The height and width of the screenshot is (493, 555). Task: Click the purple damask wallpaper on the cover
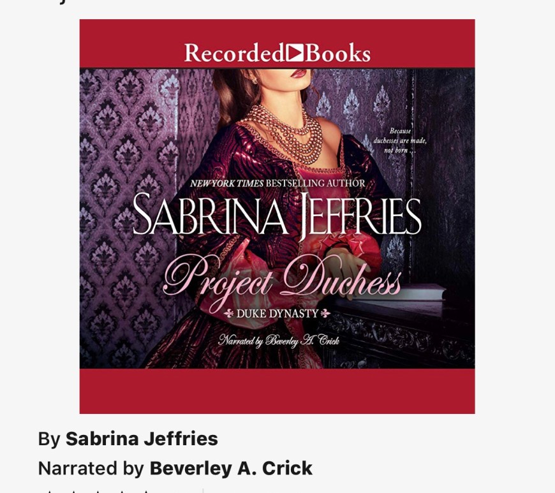click(x=128, y=212)
